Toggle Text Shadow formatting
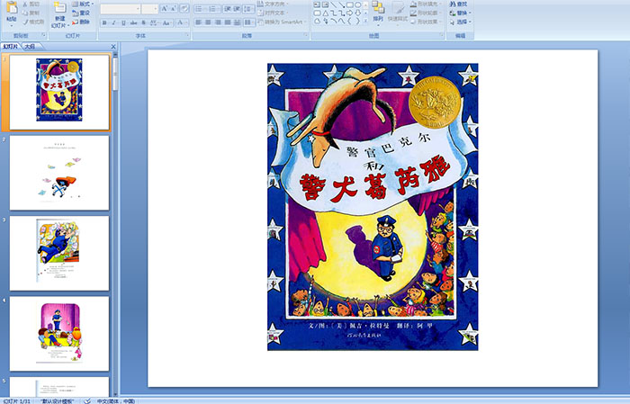Viewport: 630px width, 404px height. [143, 22]
